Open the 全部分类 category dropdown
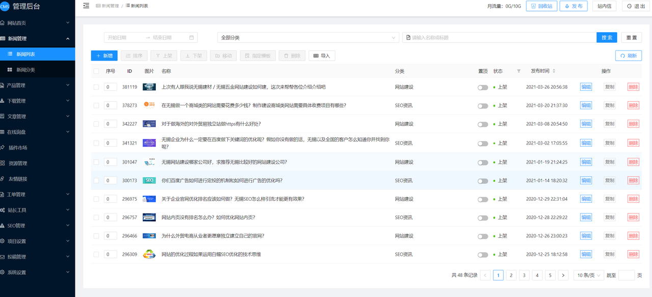The height and width of the screenshot is (297, 652). (x=308, y=37)
